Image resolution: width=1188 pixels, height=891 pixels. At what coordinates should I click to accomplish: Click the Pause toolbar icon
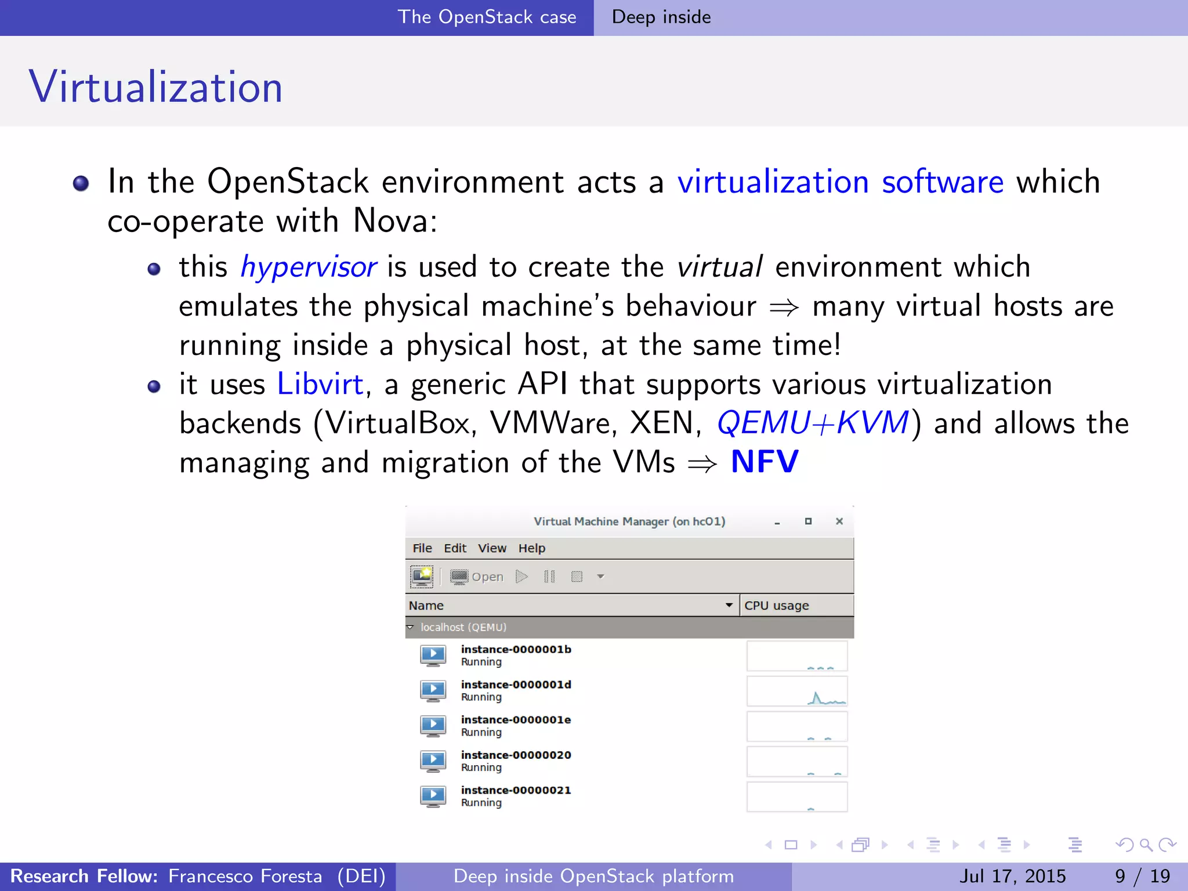549,577
